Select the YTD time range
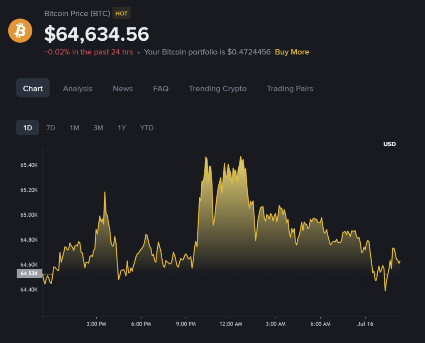 coord(147,128)
